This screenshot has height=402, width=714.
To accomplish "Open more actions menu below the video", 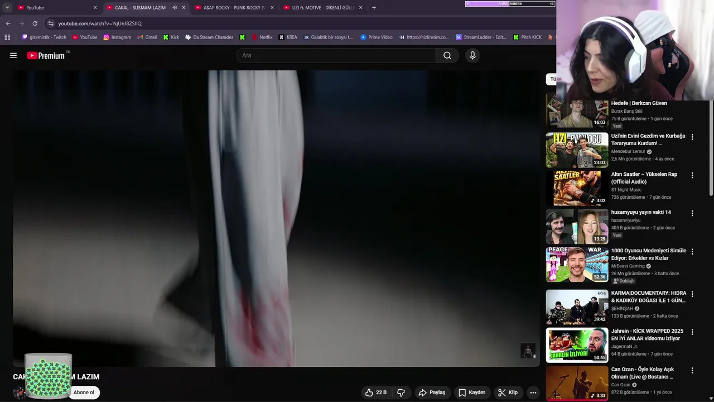I will [533, 393].
